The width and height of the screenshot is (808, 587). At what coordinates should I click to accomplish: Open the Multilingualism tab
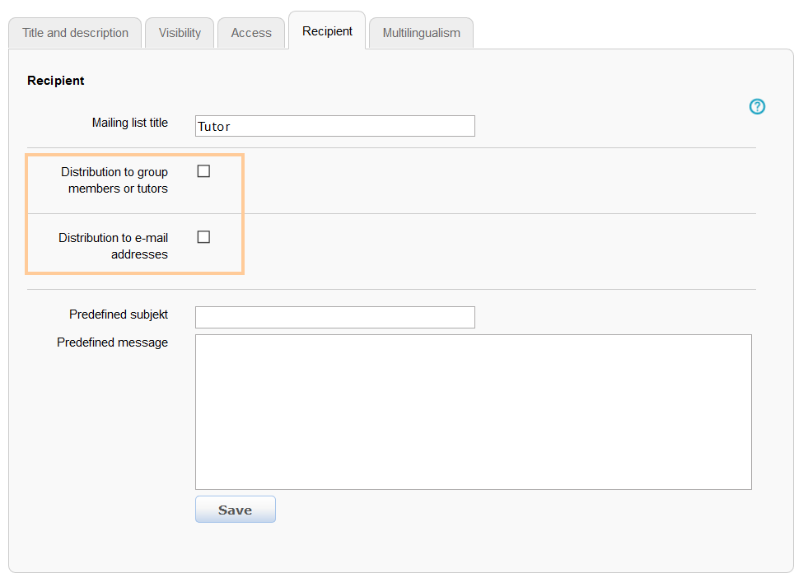(421, 33)
